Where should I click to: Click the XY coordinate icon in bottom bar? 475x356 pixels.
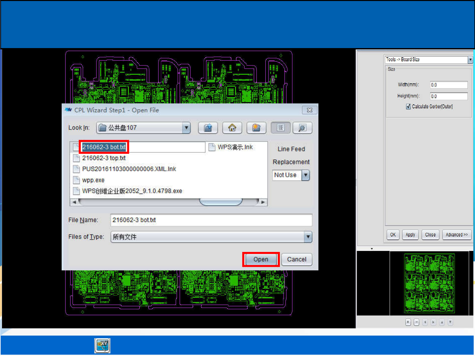(x=102, y=346)
